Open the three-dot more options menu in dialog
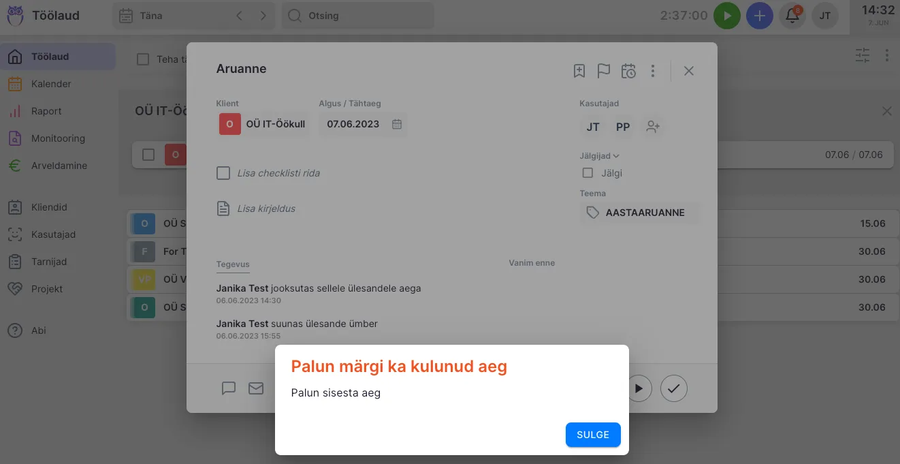Viewport: 900px width, 464px height. (653, 71)
